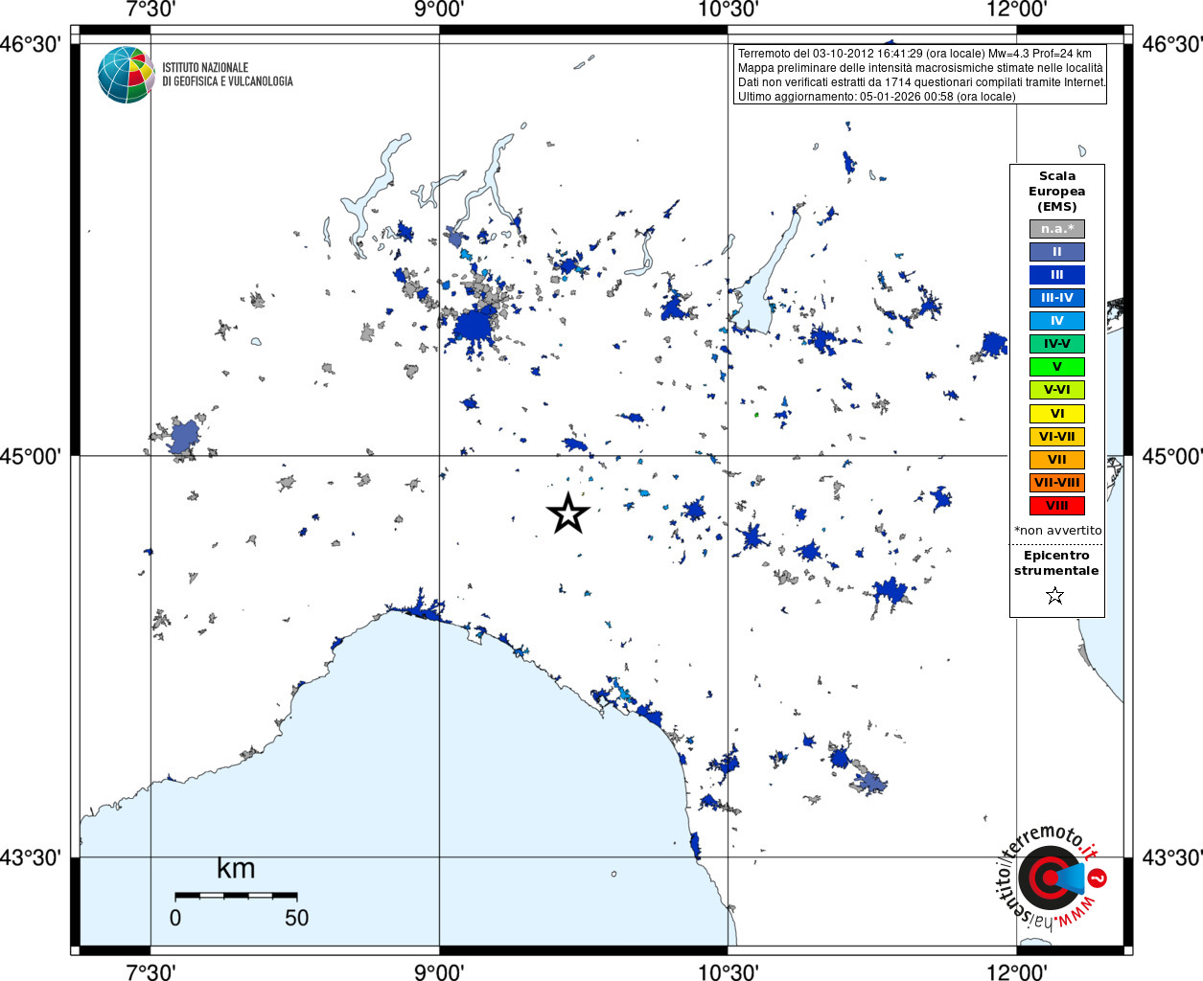This screenshot has width=1203, height=981.
Task: Click the black and white scale bar
Action: click(236, 896)
